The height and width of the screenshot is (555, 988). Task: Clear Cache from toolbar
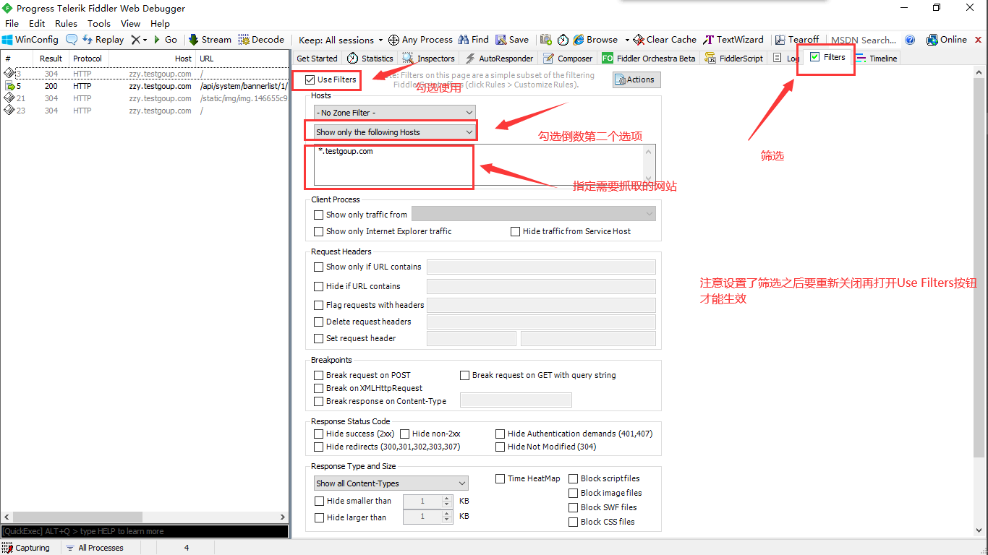click(x=665, y=40)
